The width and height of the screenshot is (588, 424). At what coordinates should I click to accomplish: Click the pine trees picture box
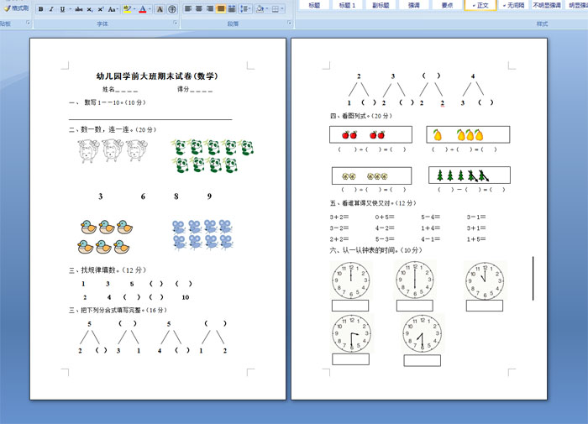click(x=470, y=175)
